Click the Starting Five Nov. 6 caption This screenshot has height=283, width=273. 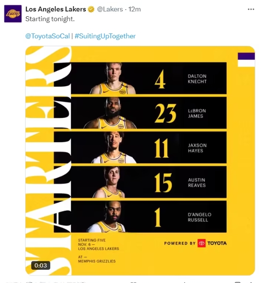pos(99,244)
